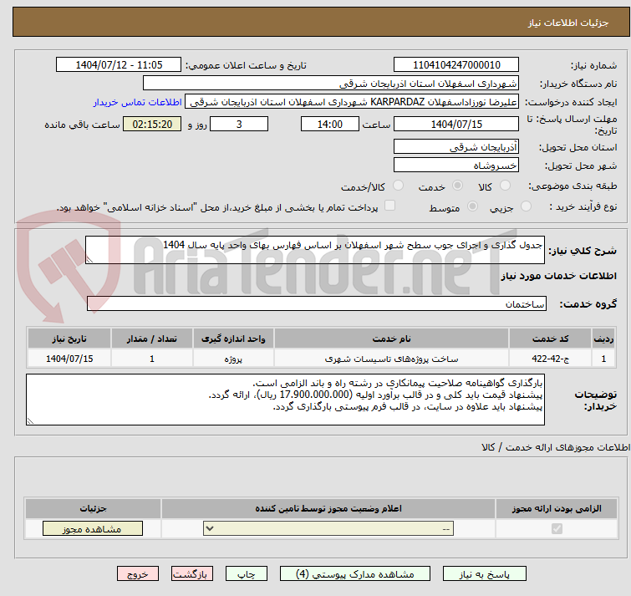The image size is (631, 596).
Task: Click the deadline date field 1404/07/15
Action: click(x=456, y=124)
